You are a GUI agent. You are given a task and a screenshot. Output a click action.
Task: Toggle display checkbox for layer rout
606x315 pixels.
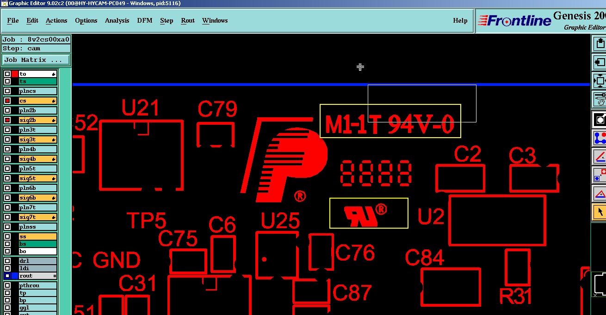pos(7,276)
